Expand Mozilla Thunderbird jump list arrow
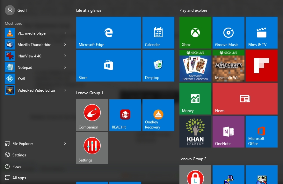283x184 pixels. pyautogui.click(x=65, y=45)
